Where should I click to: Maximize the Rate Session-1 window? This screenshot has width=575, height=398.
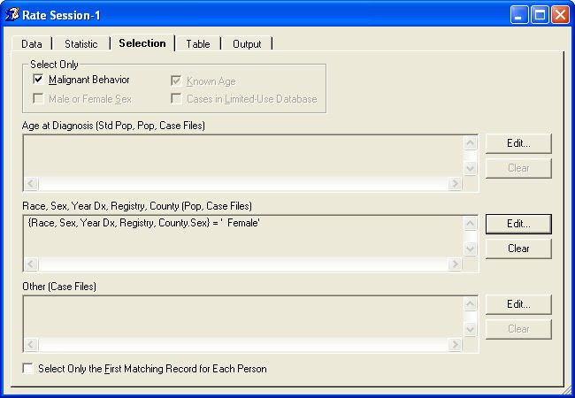[540, 14]
